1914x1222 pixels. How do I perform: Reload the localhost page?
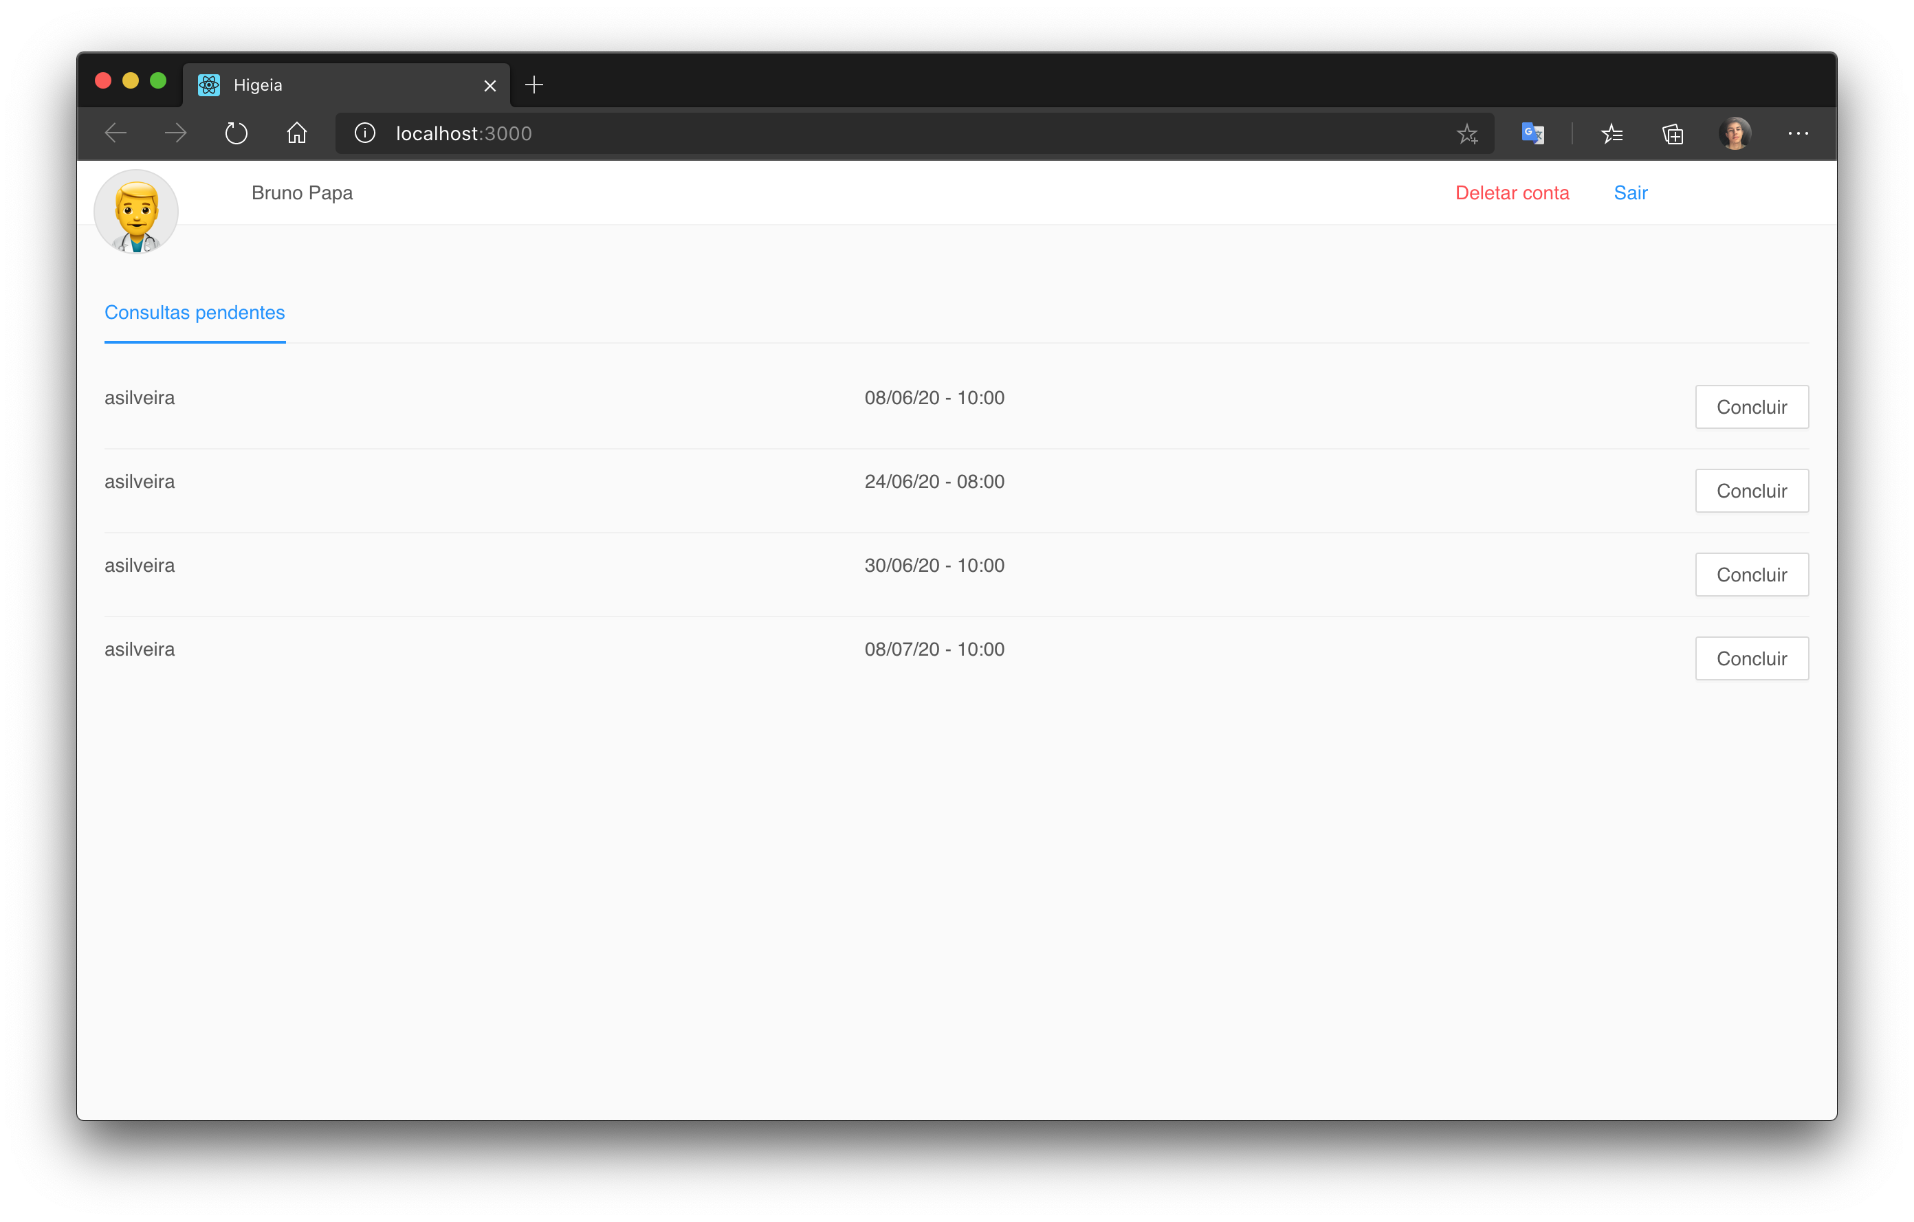(236, 133)
